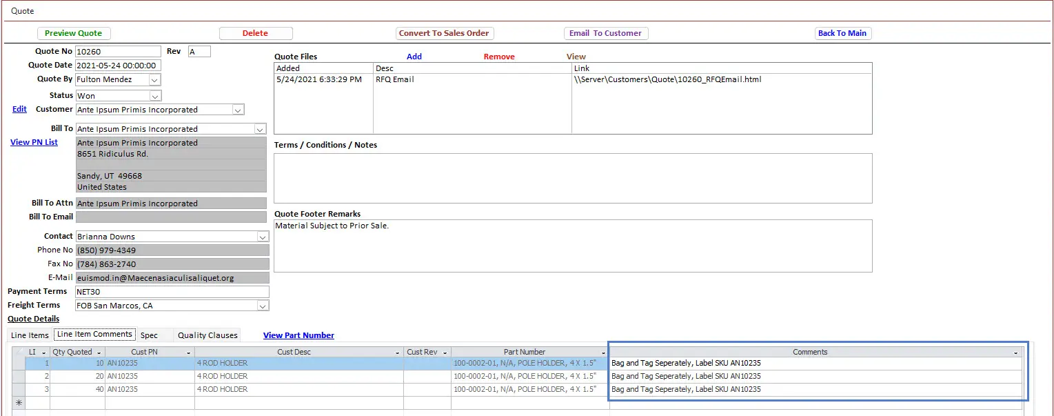Open the View PN List link
Viewport: 1054px width, 416px height.
click(34, 142)
